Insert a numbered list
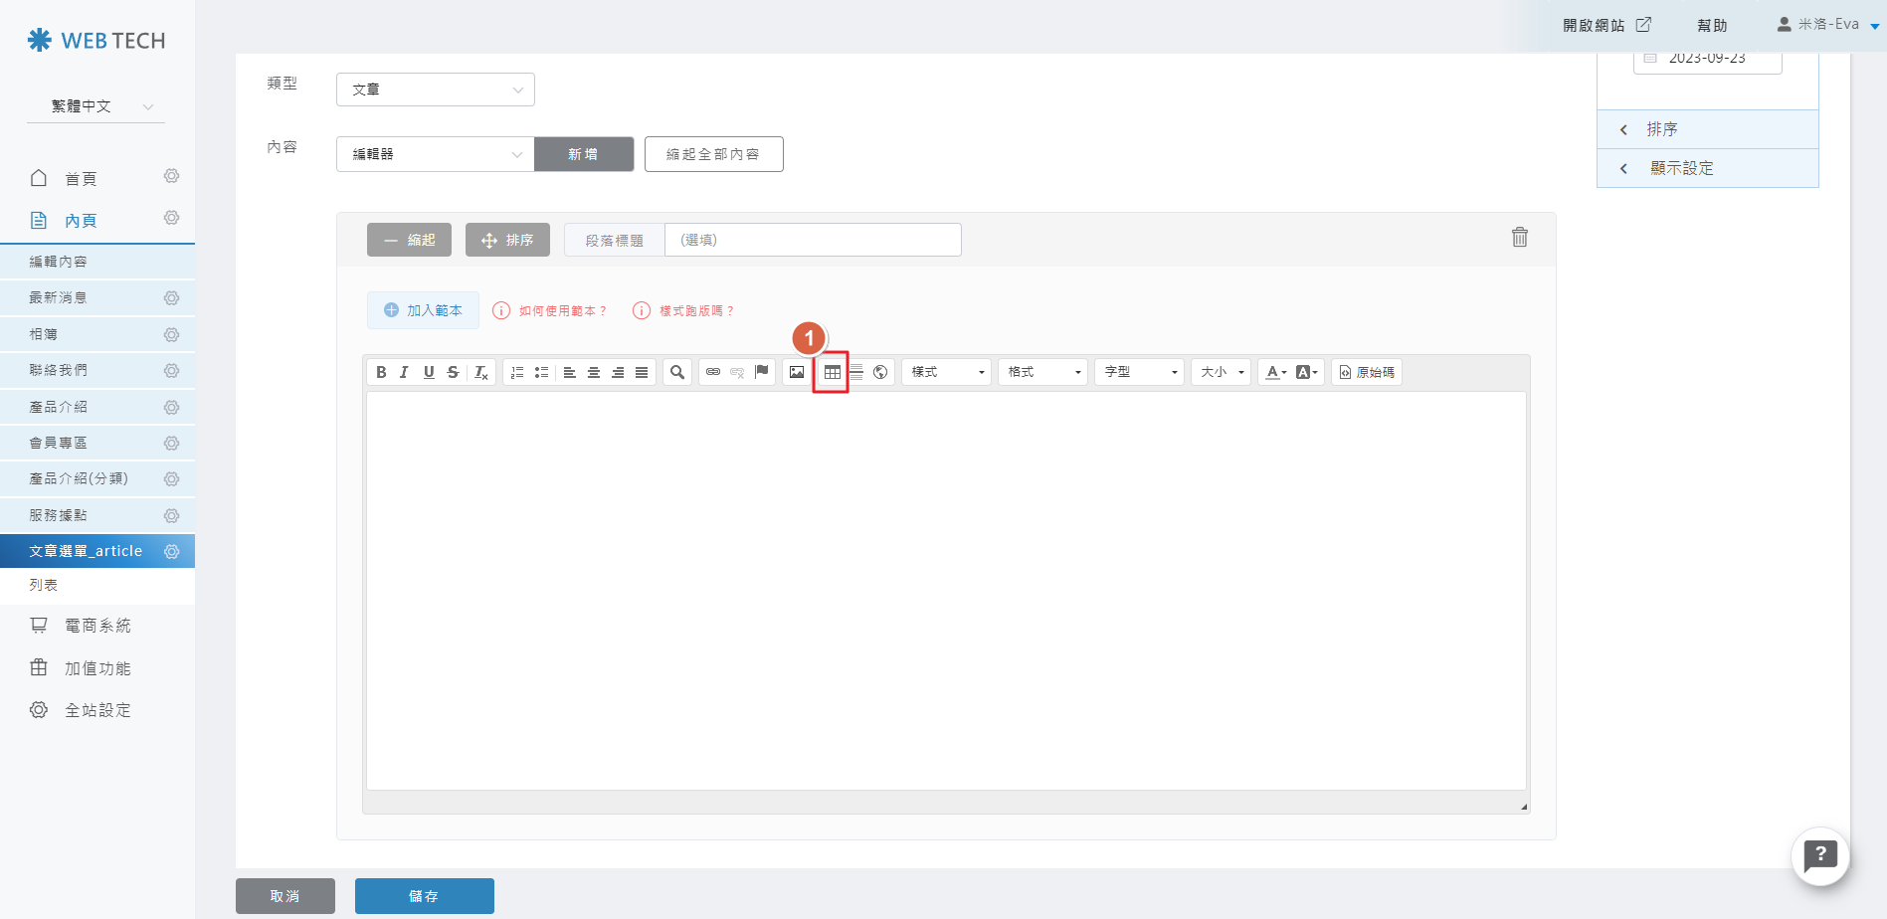The height and width of the screenshot is (919, 1887). pos(517,372)
